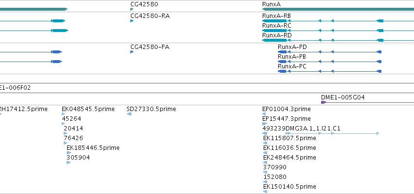This screenshot has height=194, width=414.
Task: Select the RunxA-PD protein feature
Action: 329,52
